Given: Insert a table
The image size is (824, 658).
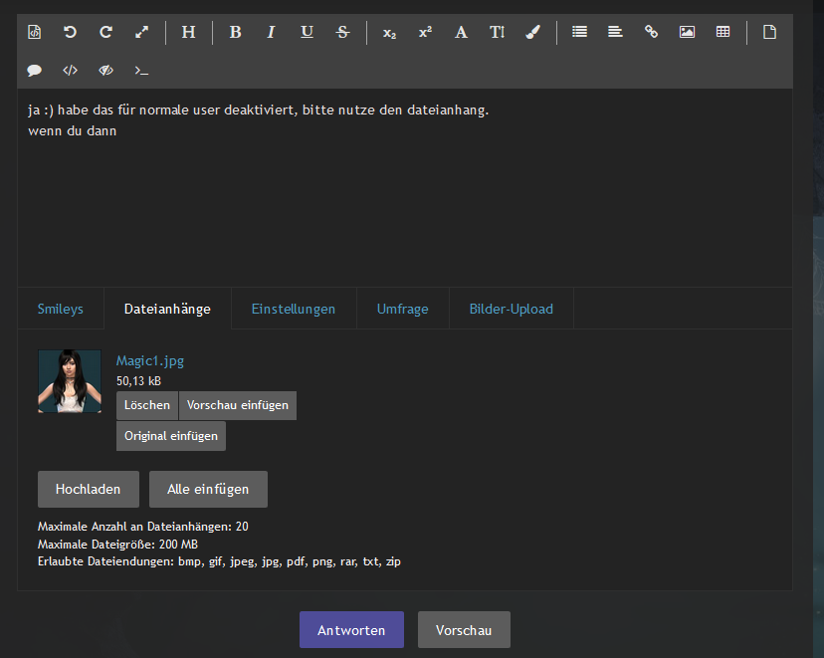Looking at the screenshot, I should [x=722, y=32].
